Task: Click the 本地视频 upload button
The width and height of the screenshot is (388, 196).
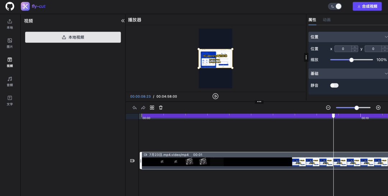Action: 73,37
